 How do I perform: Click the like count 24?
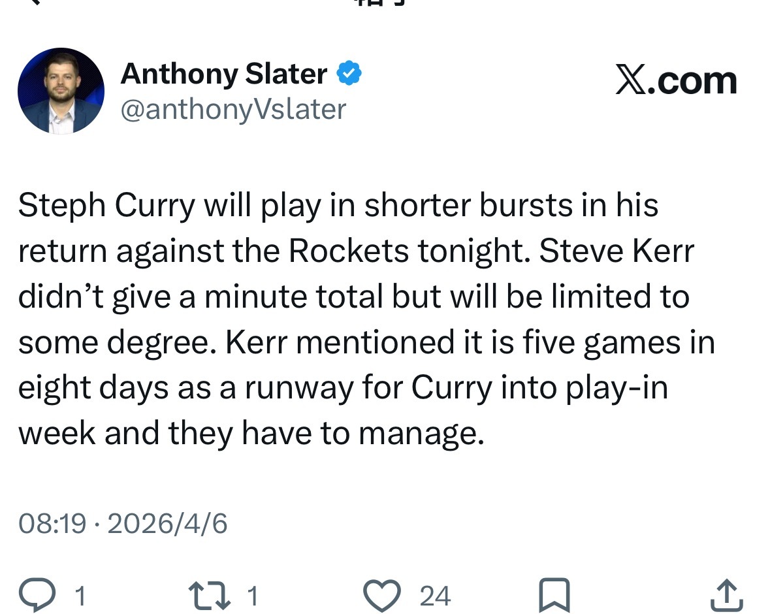pos(435,595)
